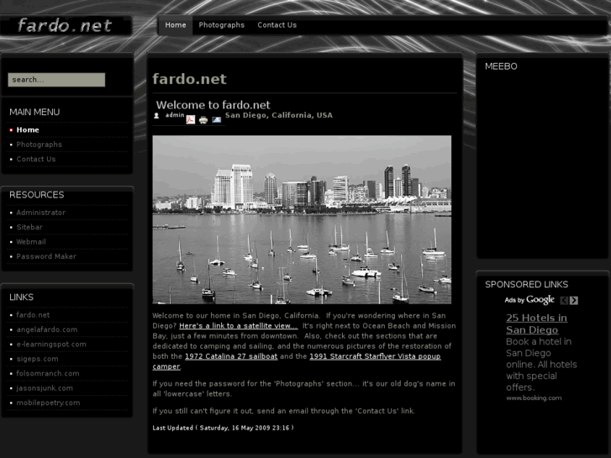Open the PDF export icon
The image size is (611, 458).
[x=190, y=119]
